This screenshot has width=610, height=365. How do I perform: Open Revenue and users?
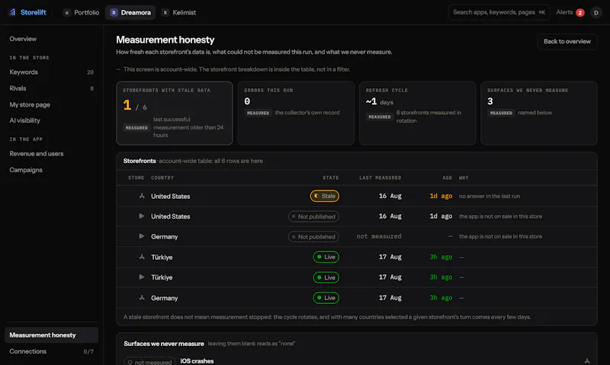point(51,153)
